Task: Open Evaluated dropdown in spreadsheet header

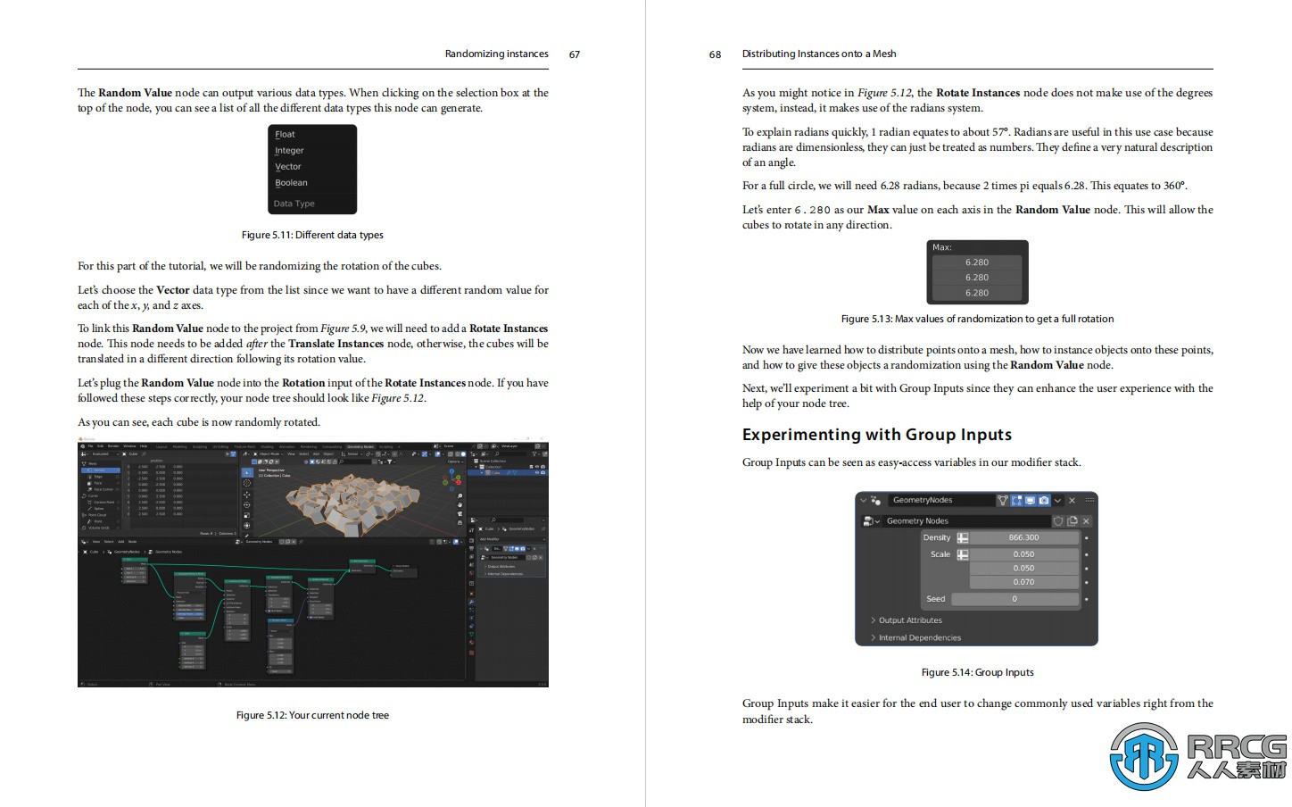Action: [105, 454]
